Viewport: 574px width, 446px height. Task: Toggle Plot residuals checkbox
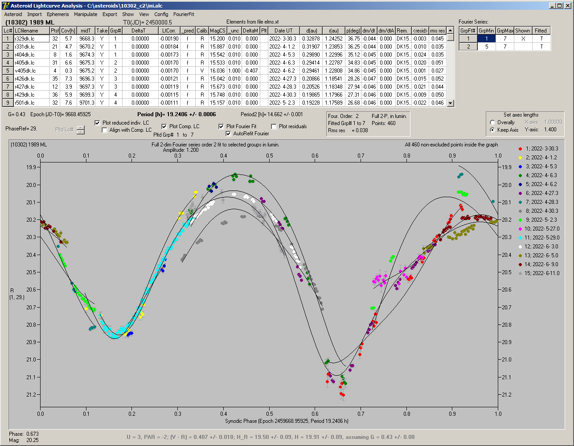pos(274,126)
